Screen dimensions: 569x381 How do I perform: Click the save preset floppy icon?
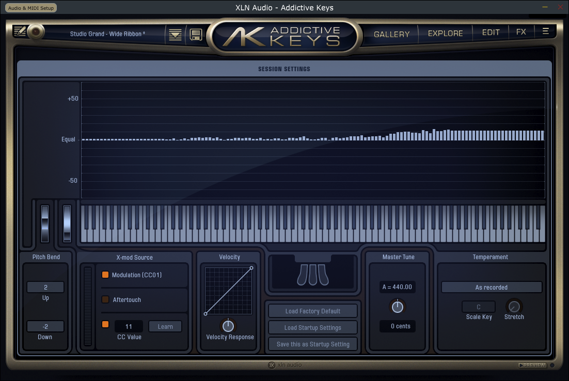pos(196,35)
